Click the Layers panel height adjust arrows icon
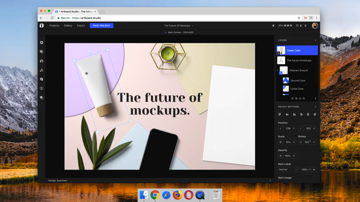This screenshot has height=202, width=360. [x=316, y=98]
